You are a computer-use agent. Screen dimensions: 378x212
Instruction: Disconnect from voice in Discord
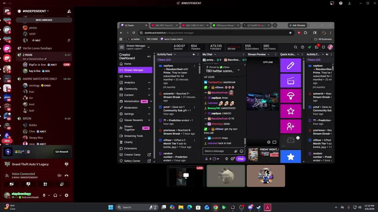pos(66,175)
